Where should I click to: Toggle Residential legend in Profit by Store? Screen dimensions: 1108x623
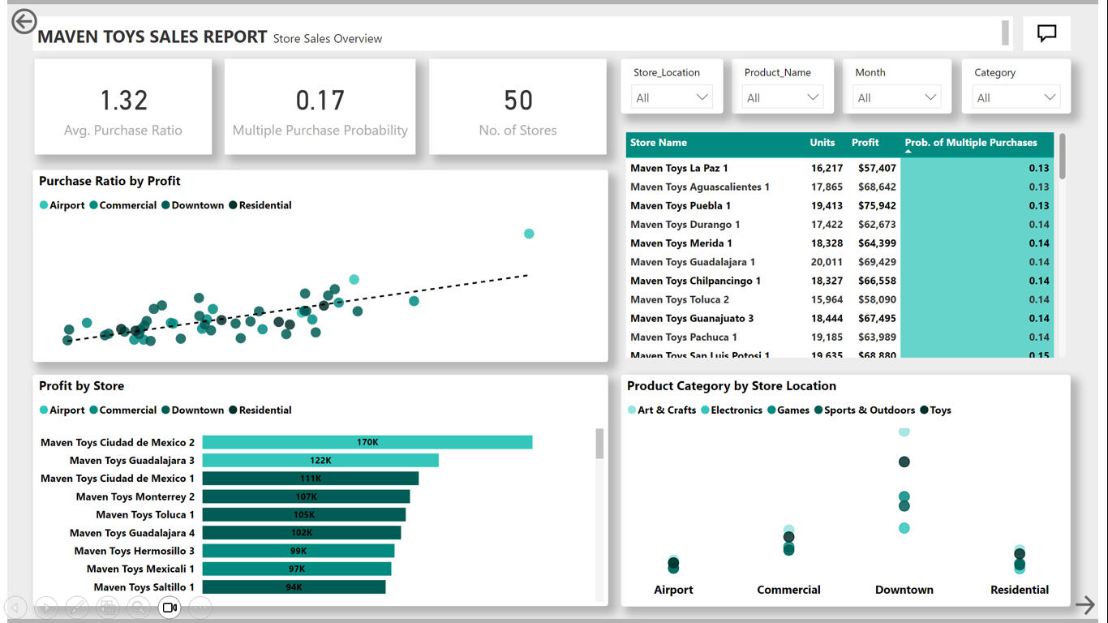pyautogui.click(x=260, y=410)
